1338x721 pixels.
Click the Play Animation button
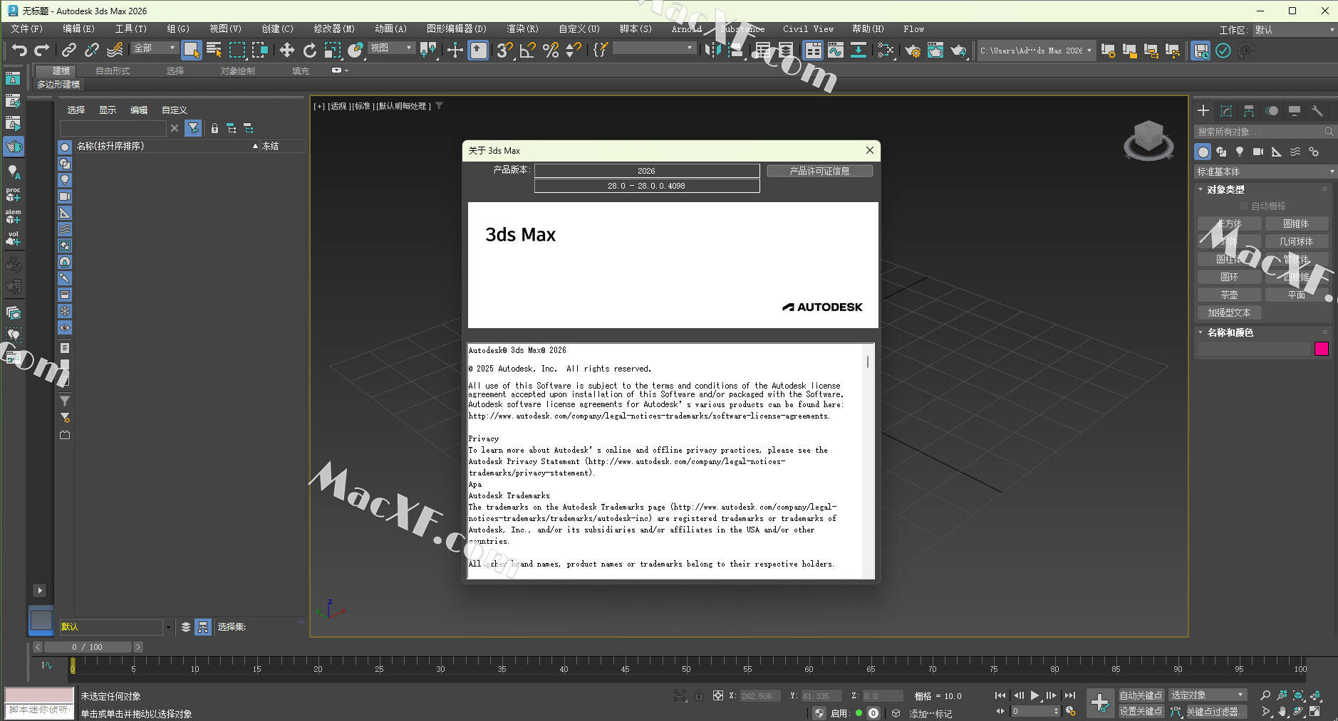tap(1034, 695)
